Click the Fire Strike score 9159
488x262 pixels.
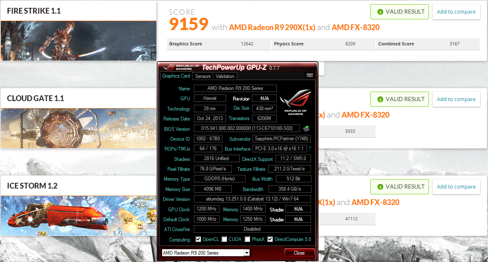pos(189,24)
